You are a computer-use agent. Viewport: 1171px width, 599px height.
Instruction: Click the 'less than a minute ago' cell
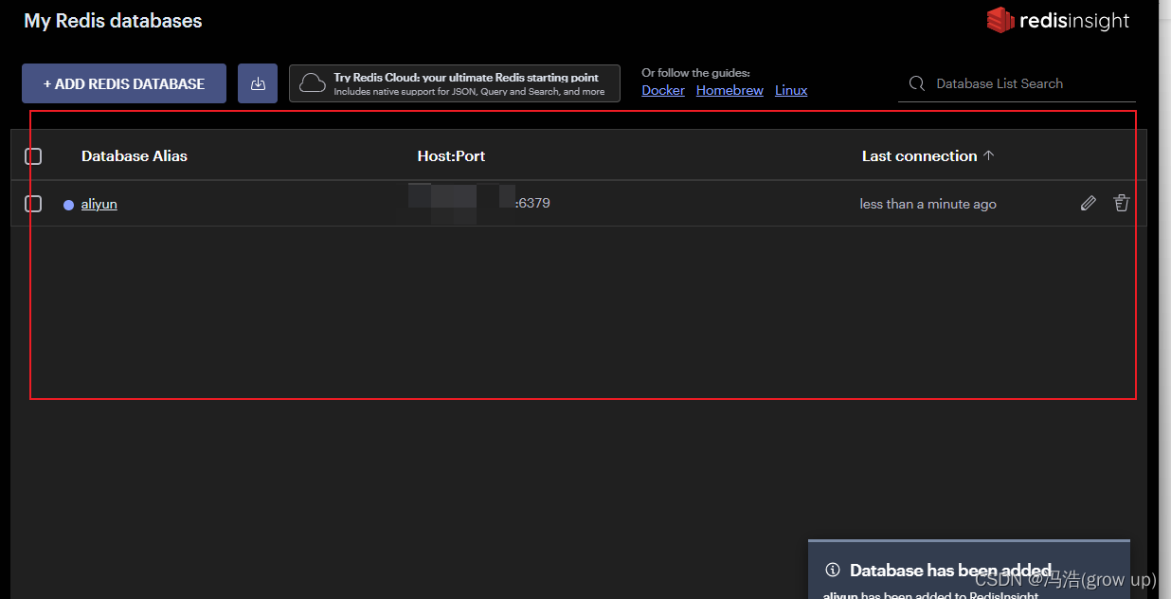[x=928, y=204]
